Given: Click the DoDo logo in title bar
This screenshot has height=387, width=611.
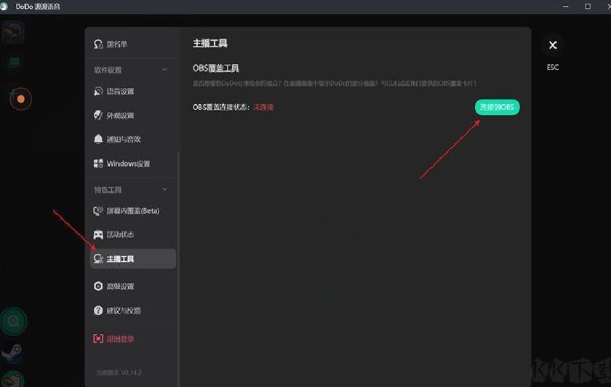Looking at the screenshot, I should [4, 7].
